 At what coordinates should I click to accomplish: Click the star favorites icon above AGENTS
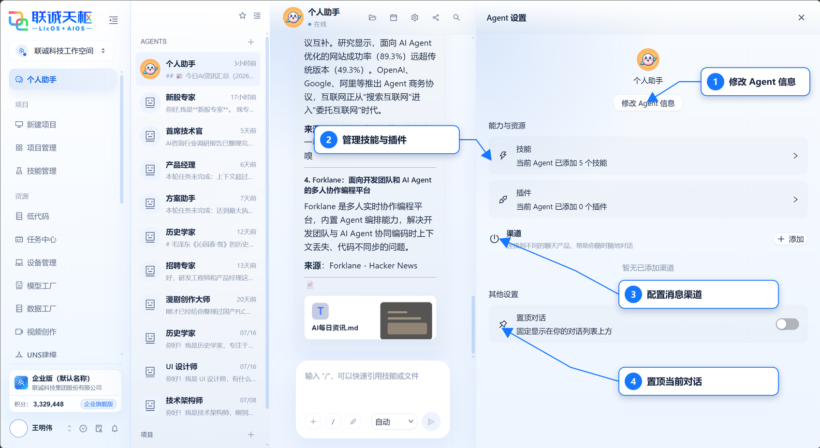(243, 15)
